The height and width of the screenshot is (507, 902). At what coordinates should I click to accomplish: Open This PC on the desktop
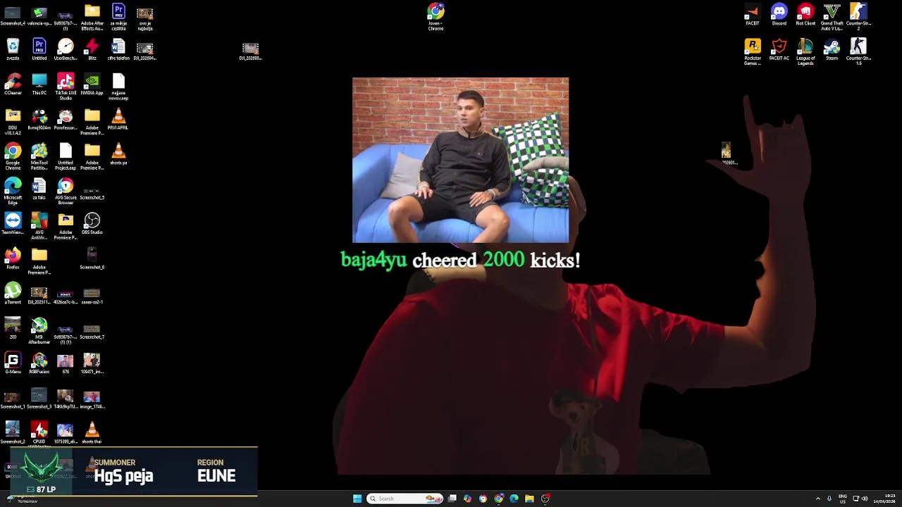coord(39,84)
